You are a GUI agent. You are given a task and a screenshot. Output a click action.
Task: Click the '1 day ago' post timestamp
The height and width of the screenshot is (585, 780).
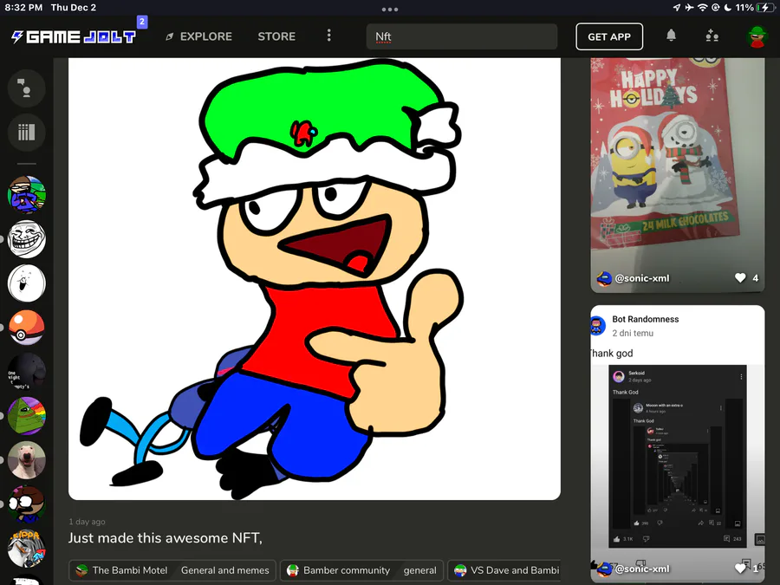pos(87,522)
